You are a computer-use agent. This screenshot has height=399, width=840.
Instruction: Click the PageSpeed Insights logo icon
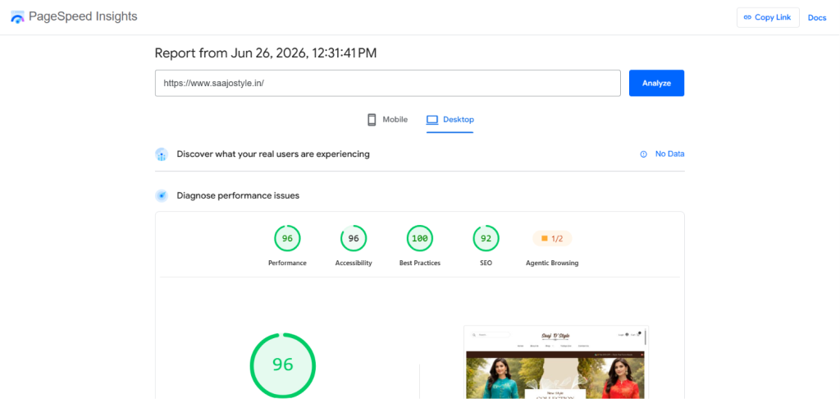(18, 17)
